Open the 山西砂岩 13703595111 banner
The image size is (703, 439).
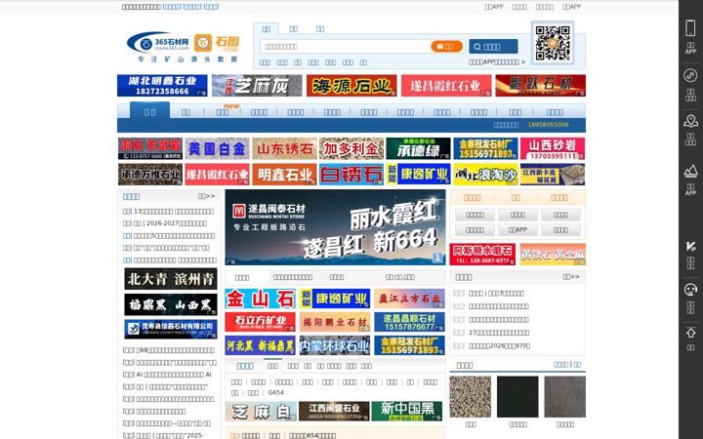553,148
